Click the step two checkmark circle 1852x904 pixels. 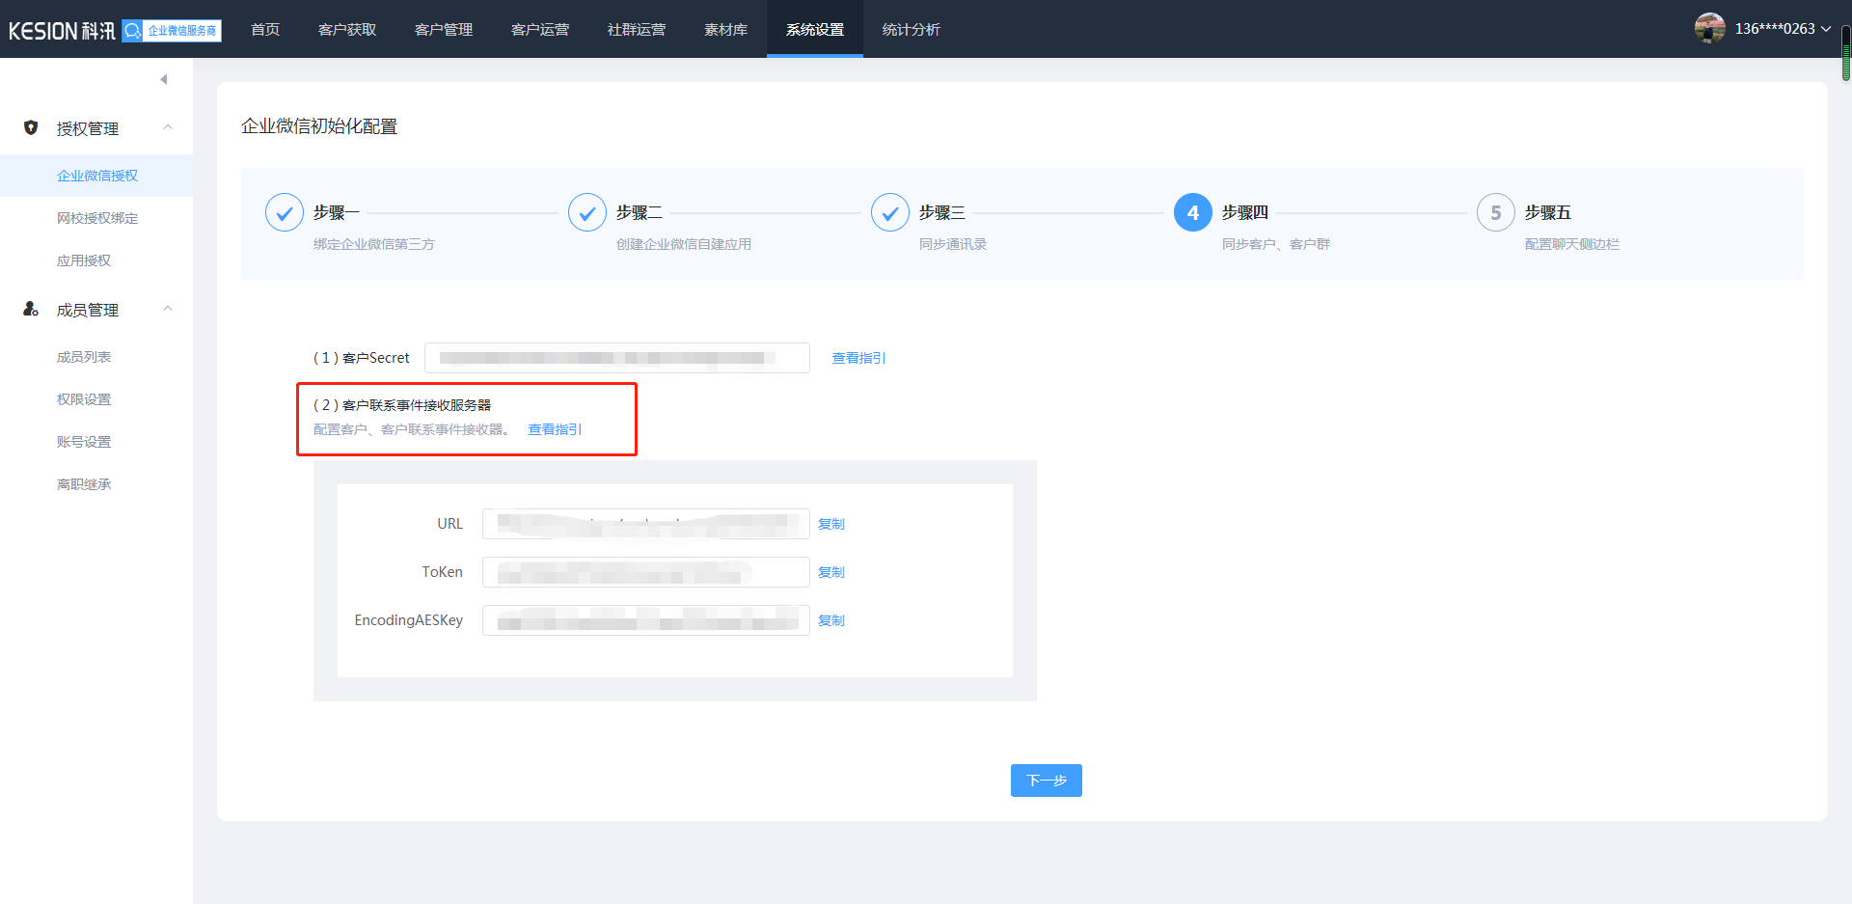tap(587, 212)
